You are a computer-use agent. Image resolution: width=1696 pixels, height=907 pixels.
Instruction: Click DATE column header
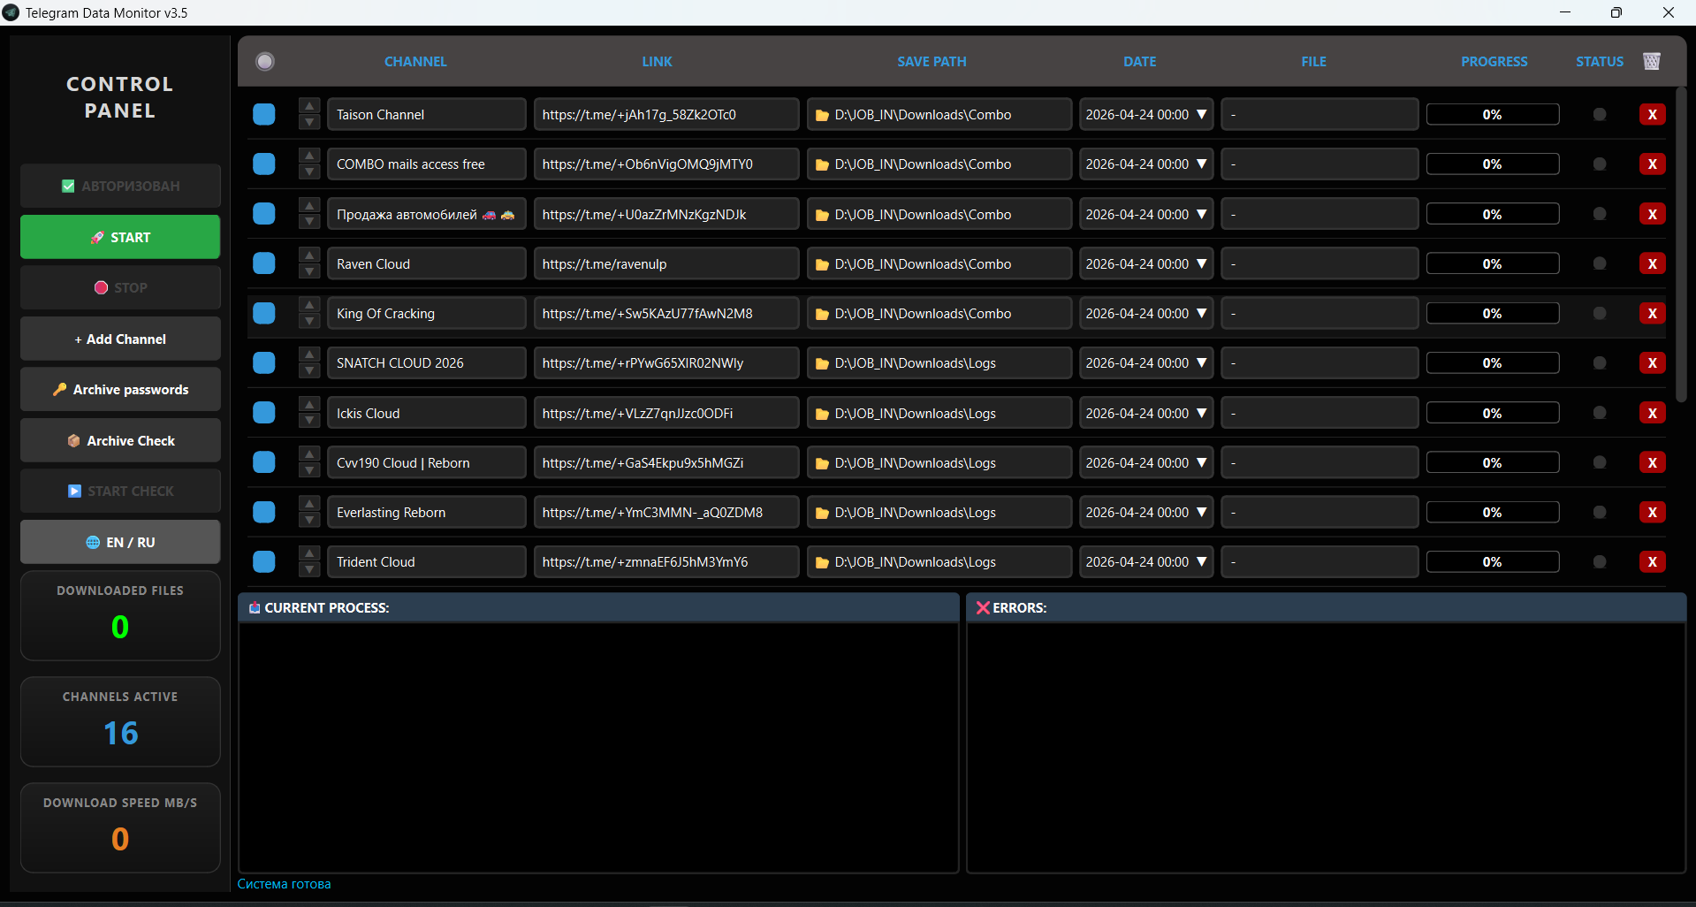(1139, 61)
